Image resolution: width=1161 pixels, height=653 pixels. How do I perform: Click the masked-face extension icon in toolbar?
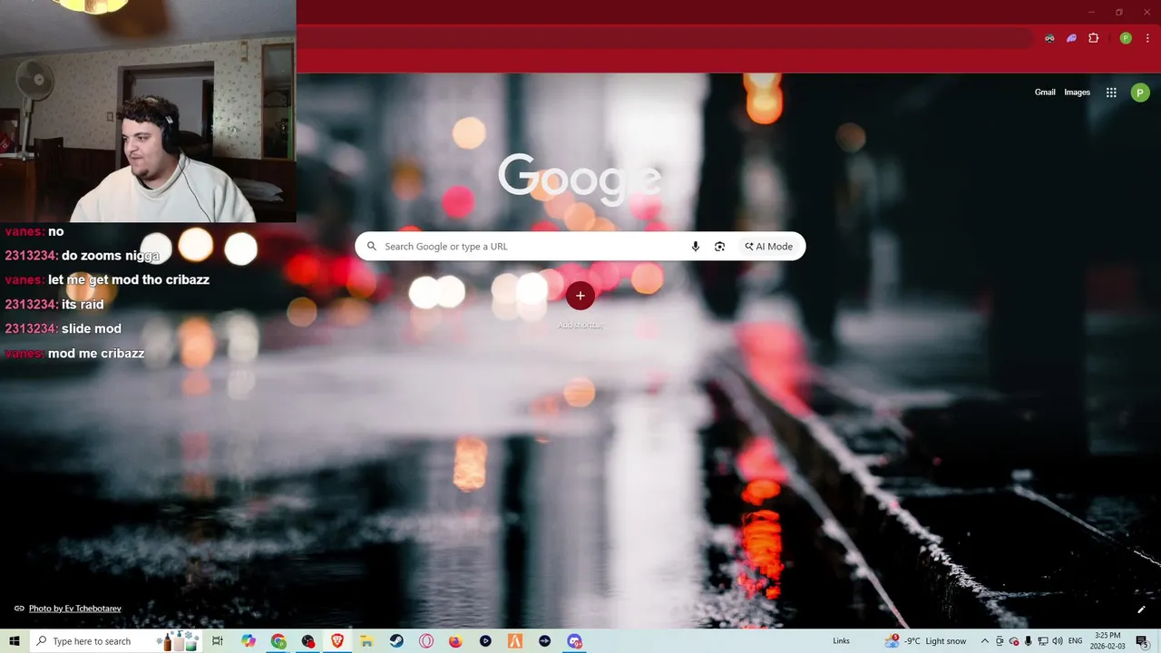(1049, 38)
